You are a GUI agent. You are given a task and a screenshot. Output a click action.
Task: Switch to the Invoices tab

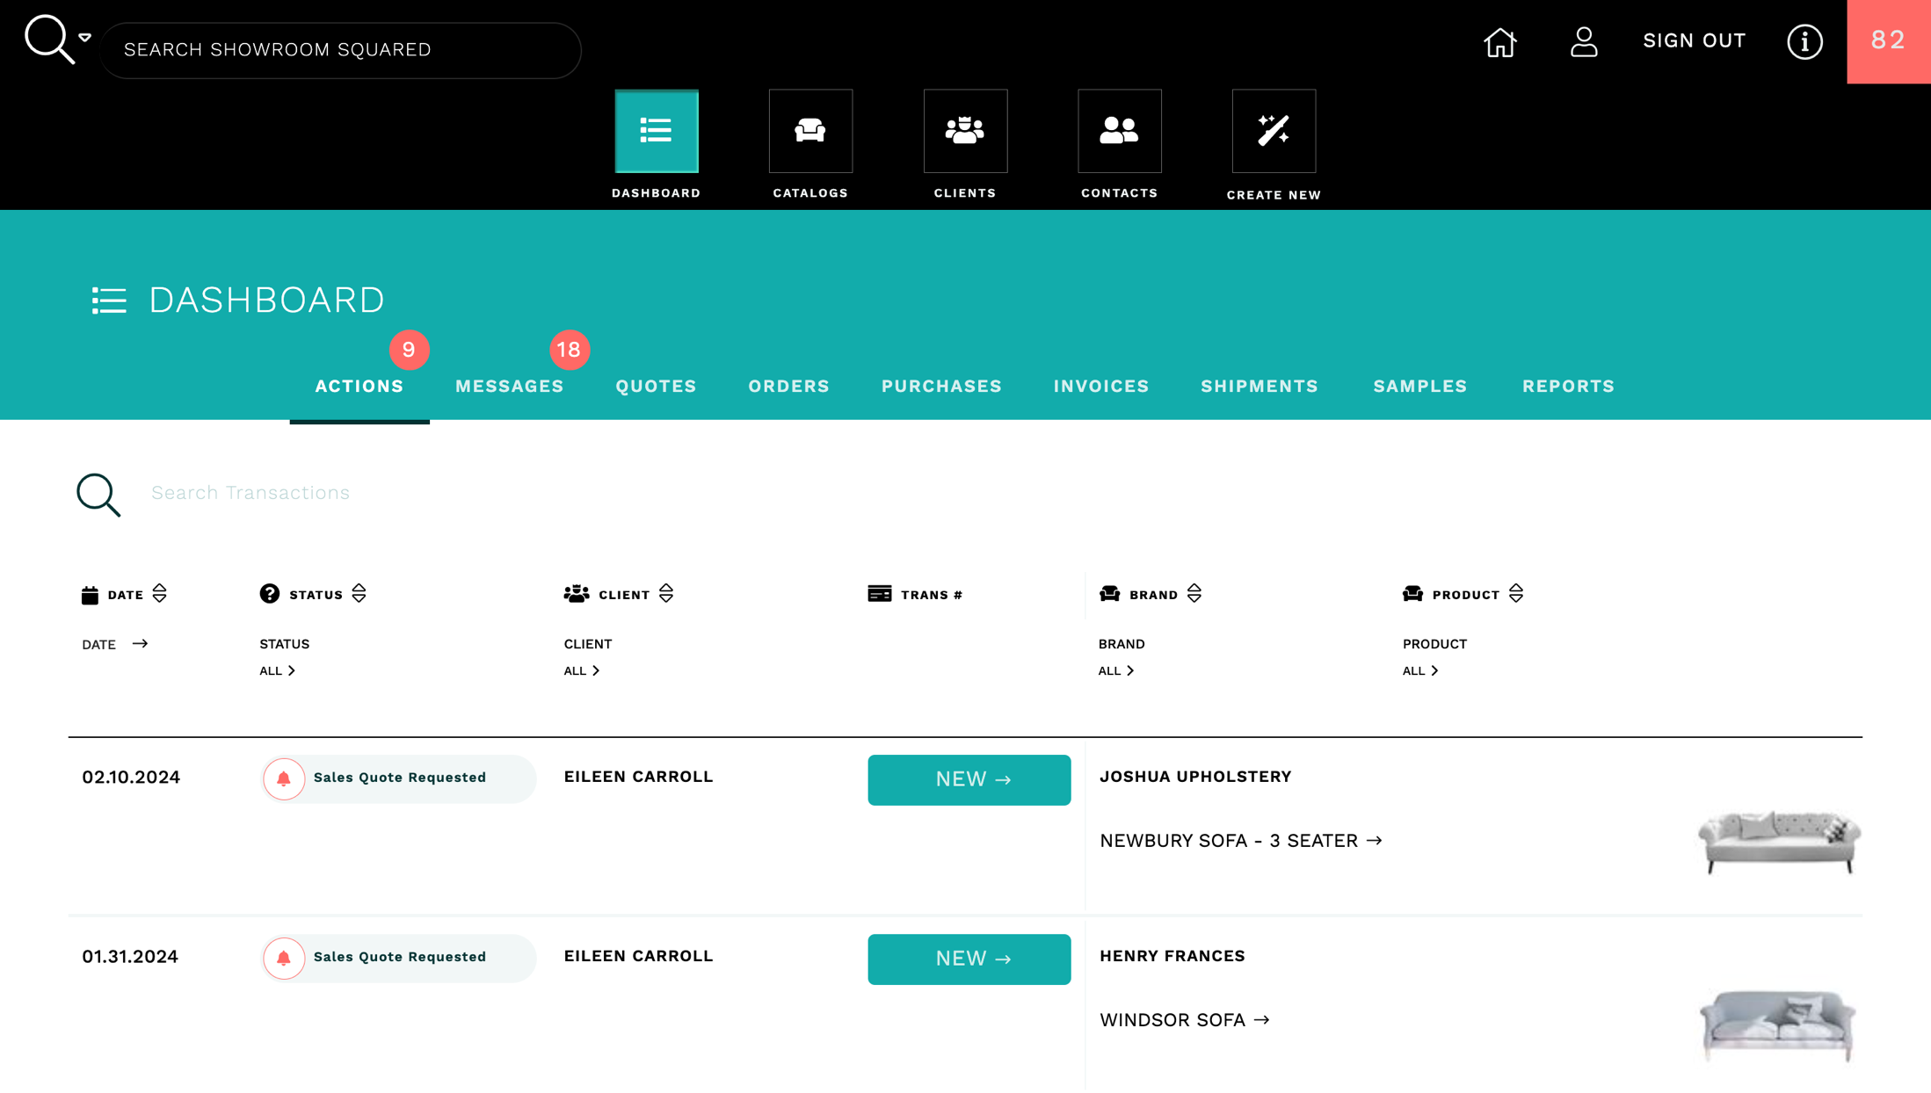(x=1100, y=386)
